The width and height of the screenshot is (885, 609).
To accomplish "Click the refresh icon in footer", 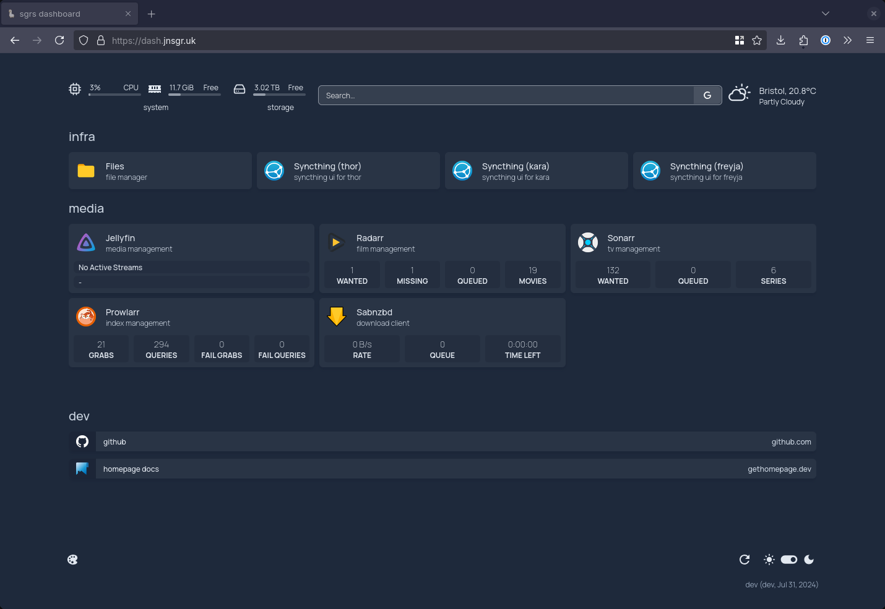I will tap(745, 560).
